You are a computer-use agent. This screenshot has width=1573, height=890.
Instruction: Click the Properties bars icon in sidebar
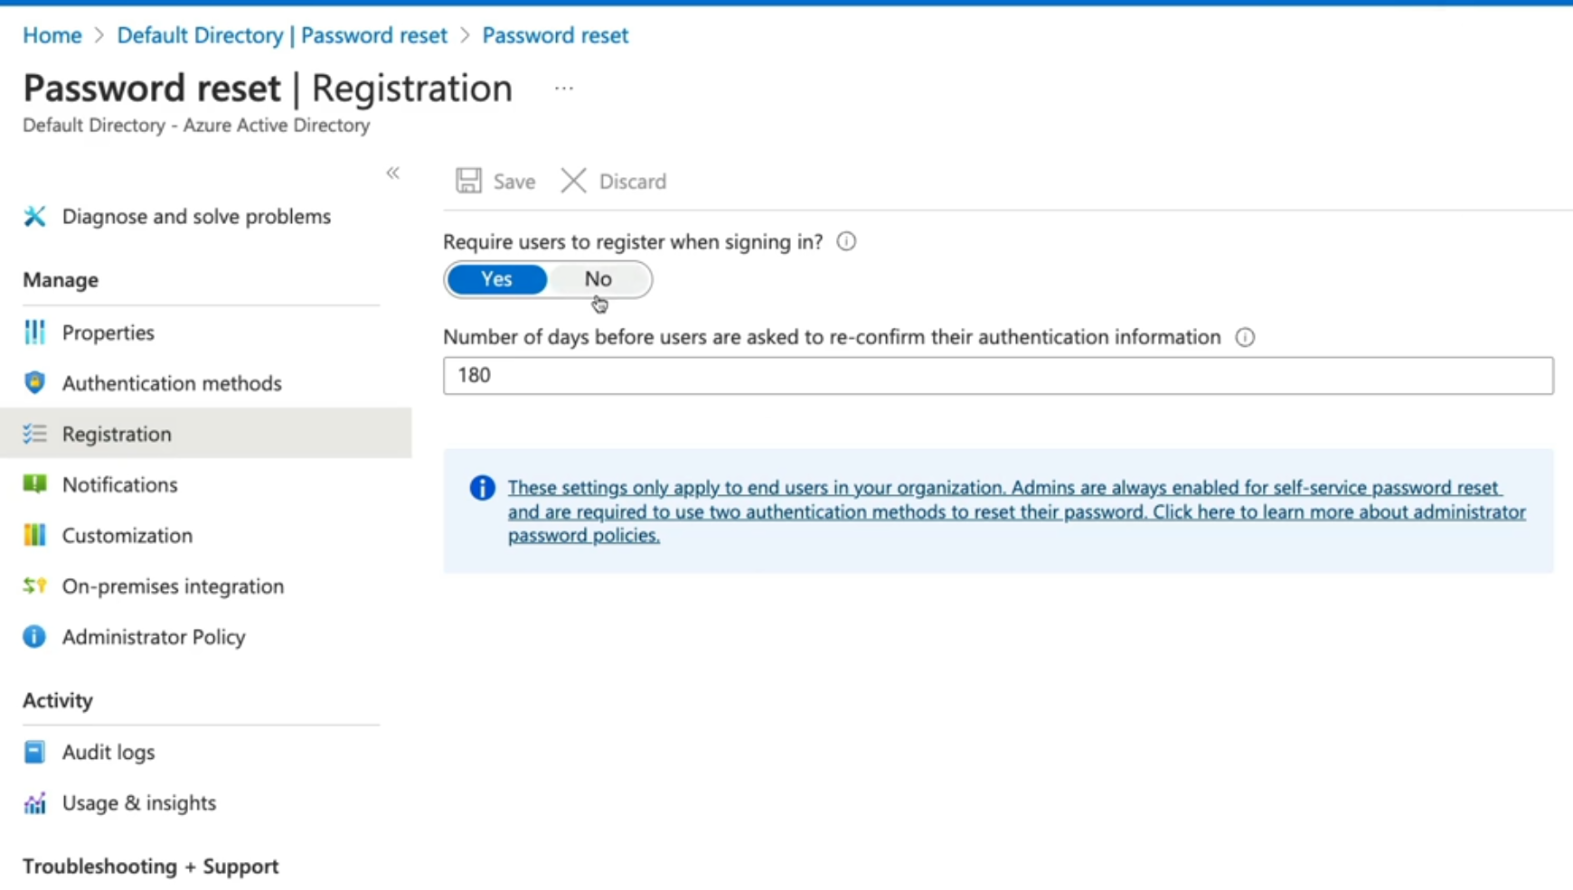pyautogui.click(x=34, y=333)
